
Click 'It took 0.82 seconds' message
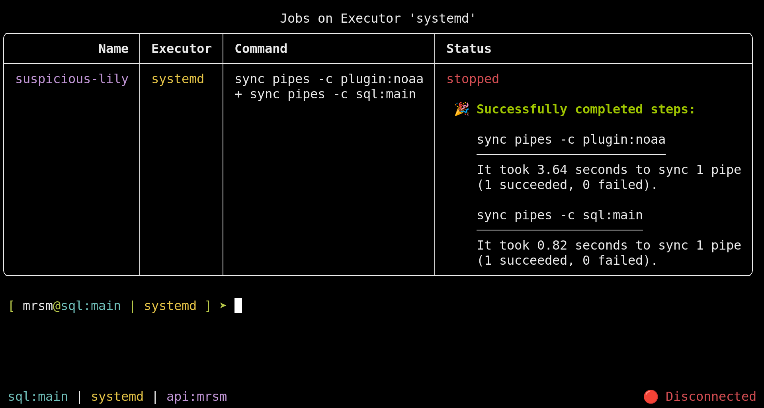click(x=609, y=253)
